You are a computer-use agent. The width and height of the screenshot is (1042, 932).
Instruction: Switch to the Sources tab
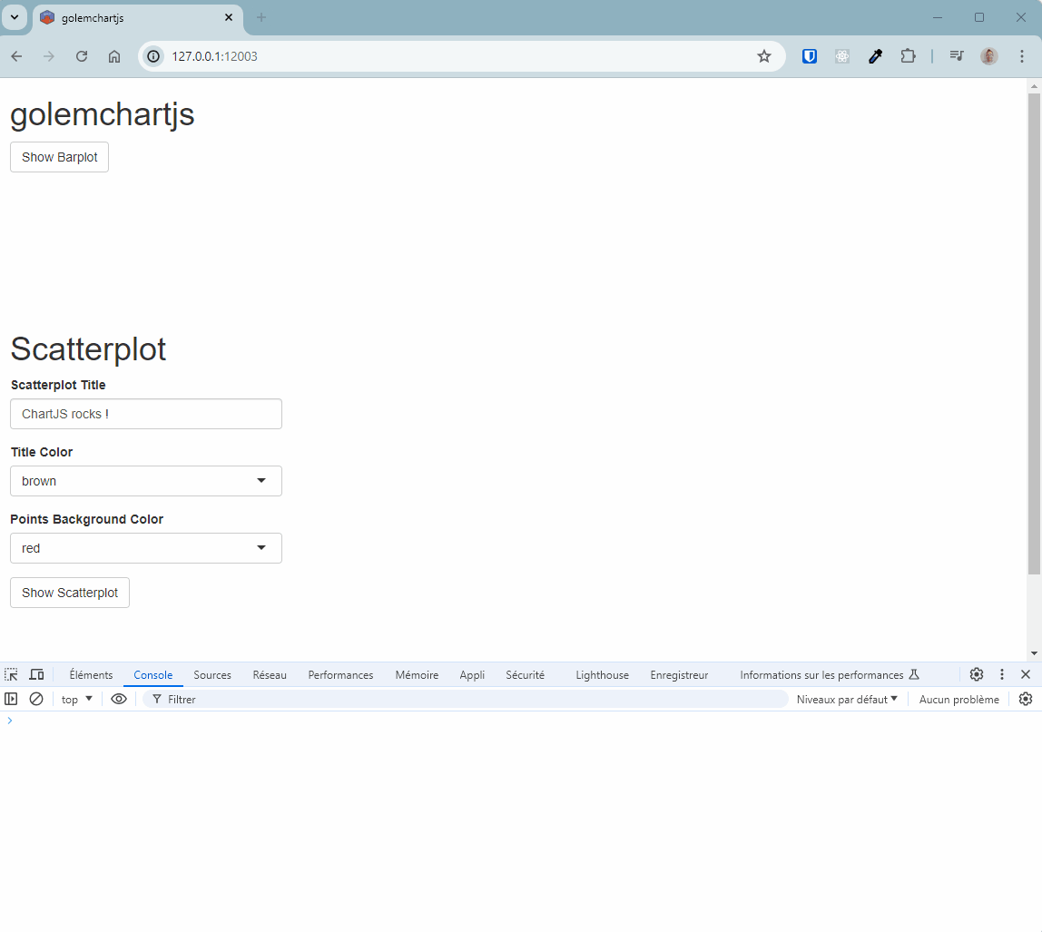point(212,675)
